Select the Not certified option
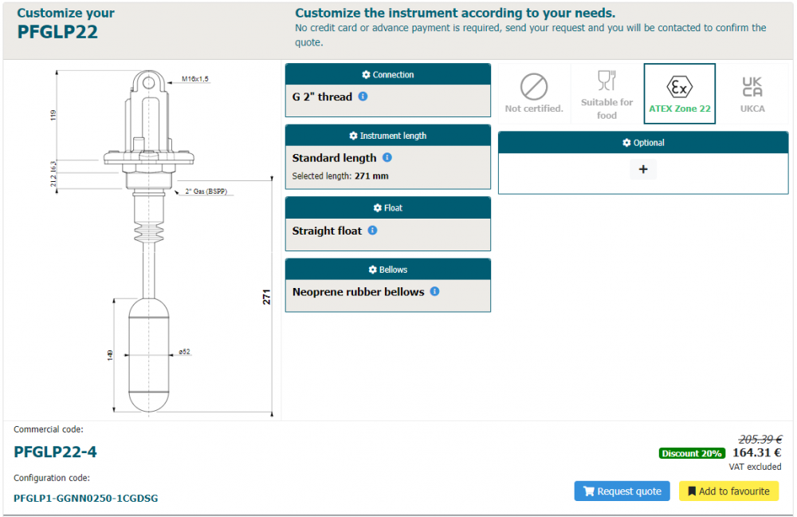This screenshot has height=517, width=797. pos(534,93)
